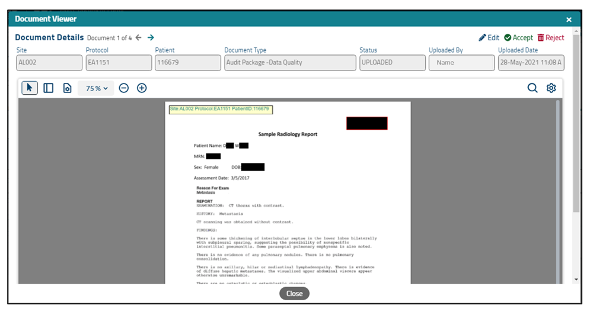
Task: Click the Document Type field
Action: 290,63
